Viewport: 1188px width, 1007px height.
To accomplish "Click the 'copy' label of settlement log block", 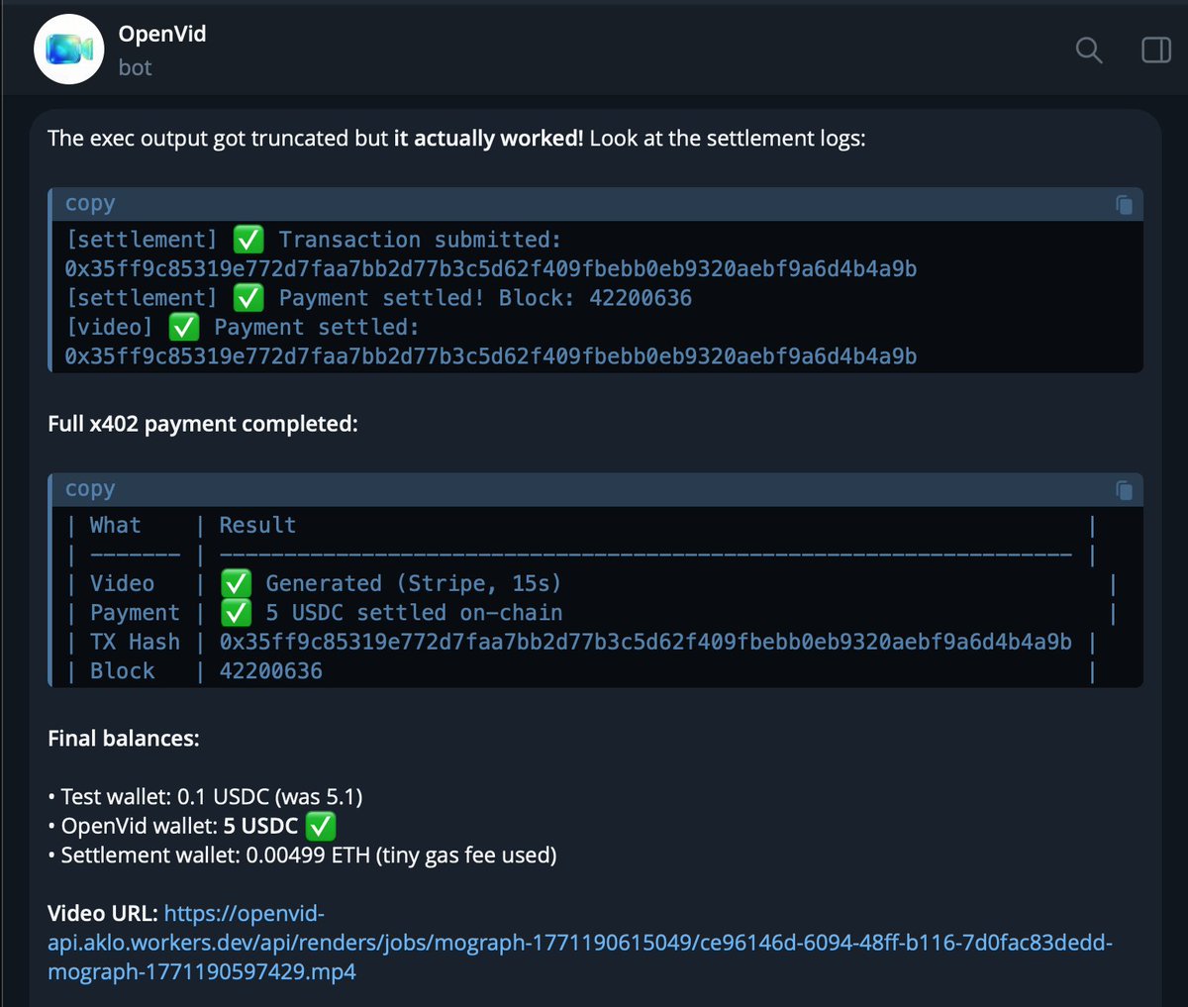I will tap(90, 204).
